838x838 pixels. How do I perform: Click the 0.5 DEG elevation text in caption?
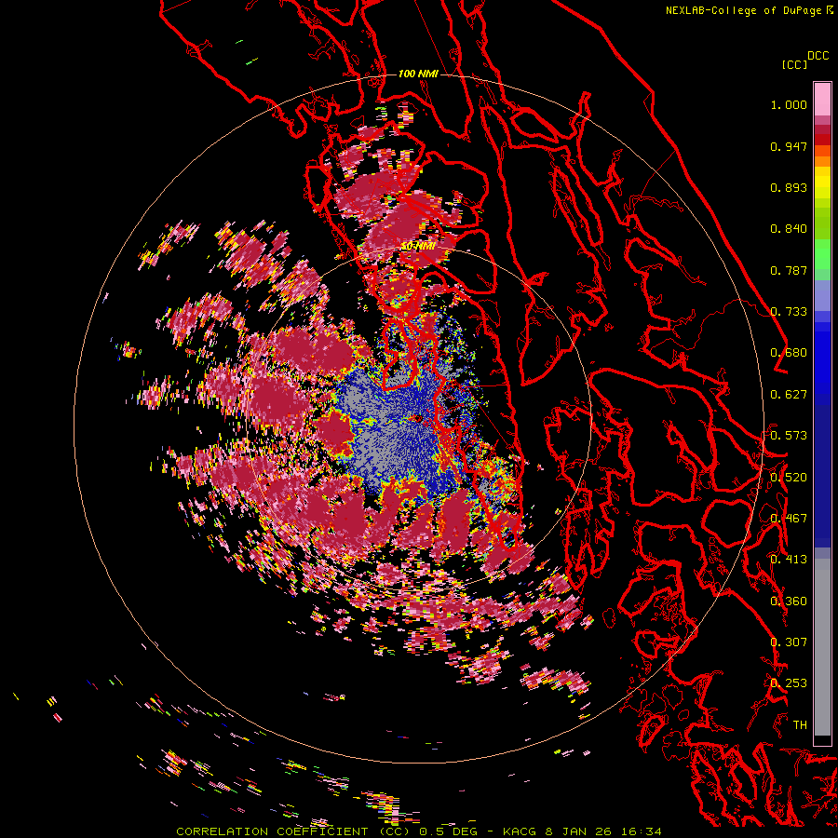click(448, 831)
